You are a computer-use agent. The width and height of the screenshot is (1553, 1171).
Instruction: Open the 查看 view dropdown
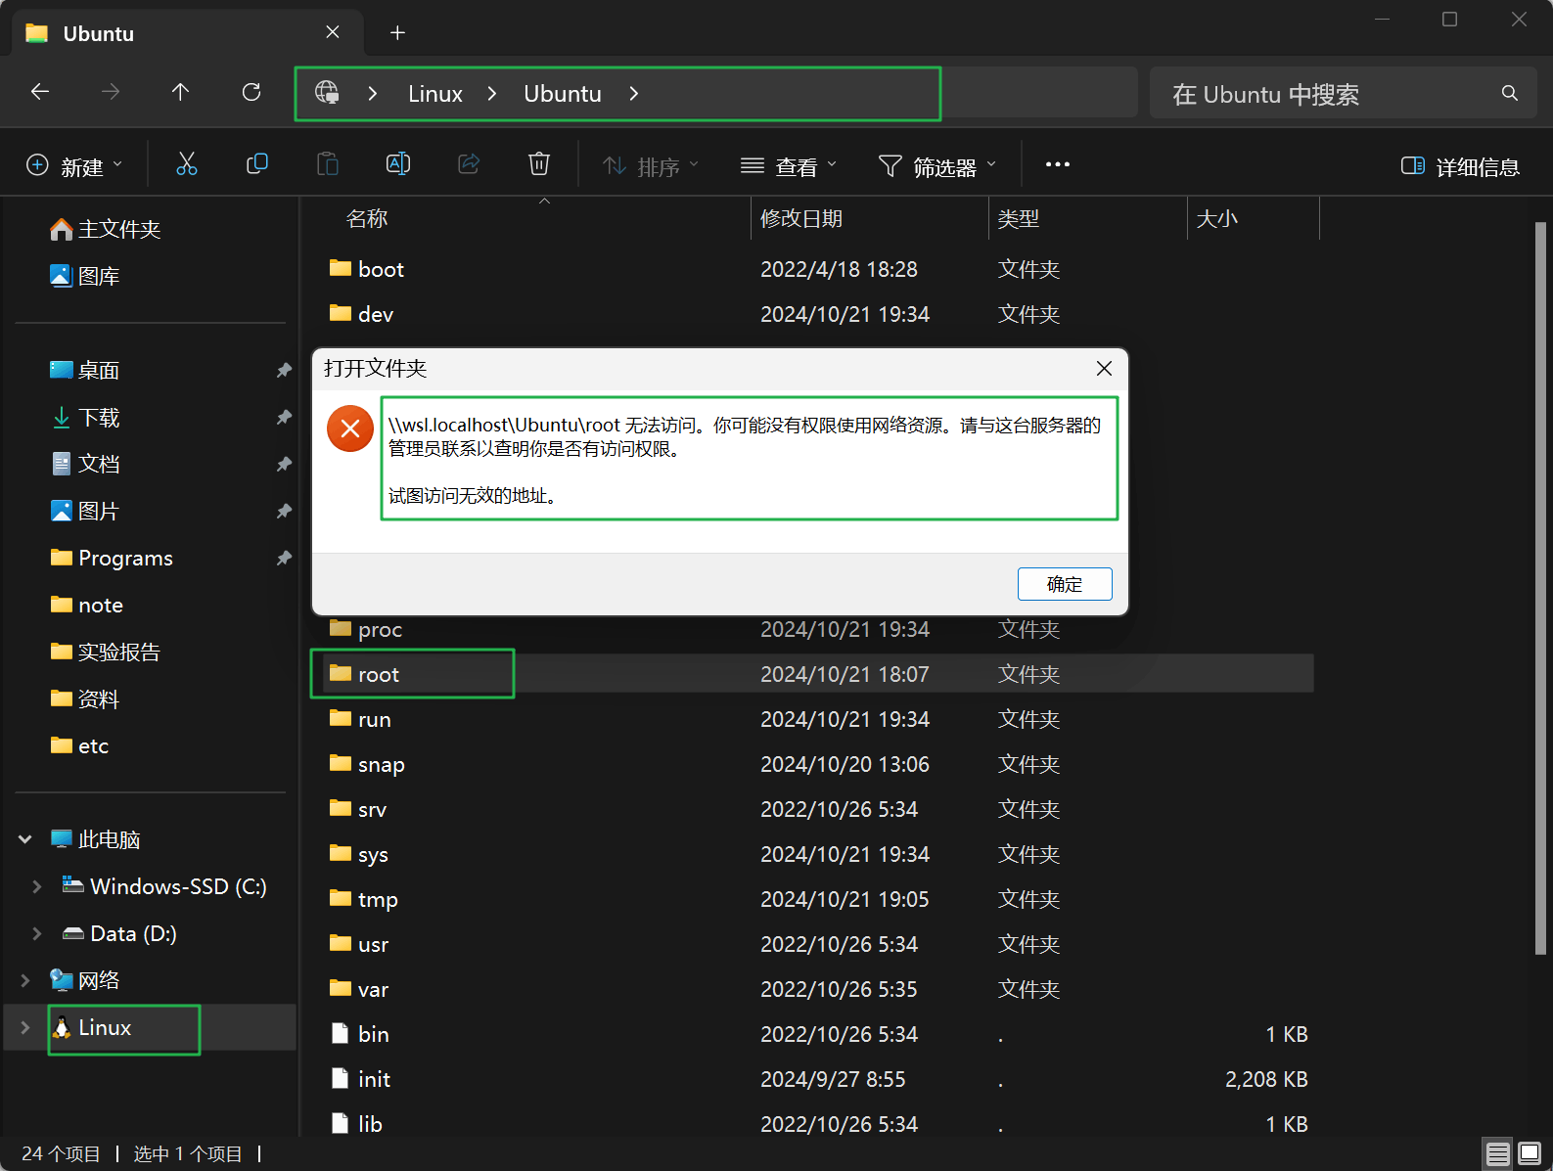pos(789,165)
